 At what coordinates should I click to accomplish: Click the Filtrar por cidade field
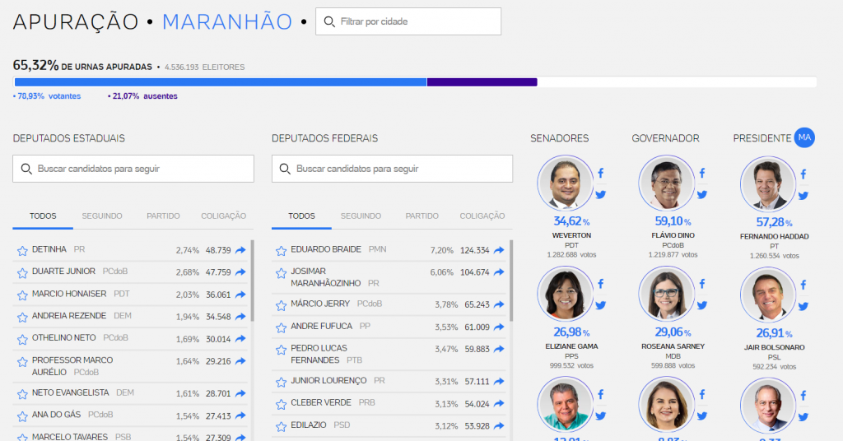point(408,21)
